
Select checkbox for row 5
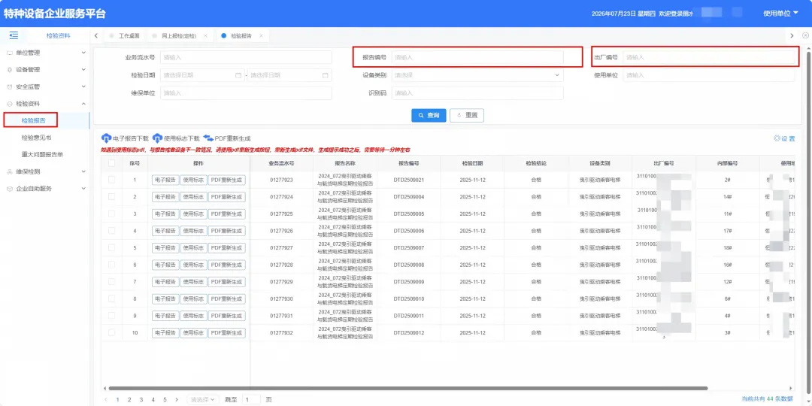(111, 247)
